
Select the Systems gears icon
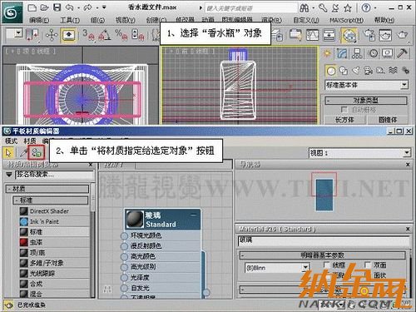coord(405,71)
